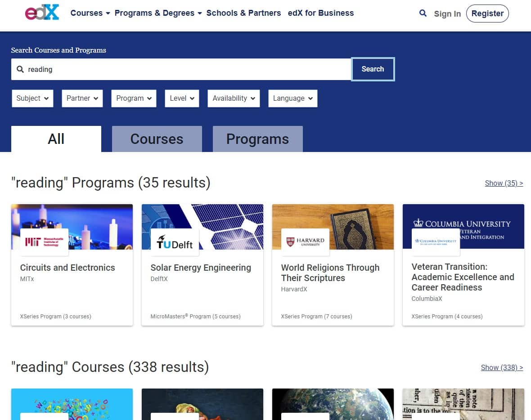The height and width of the screenshot is (420, 531).
Task: Open the Partner filter dropdown
Action: click(82, 98)
